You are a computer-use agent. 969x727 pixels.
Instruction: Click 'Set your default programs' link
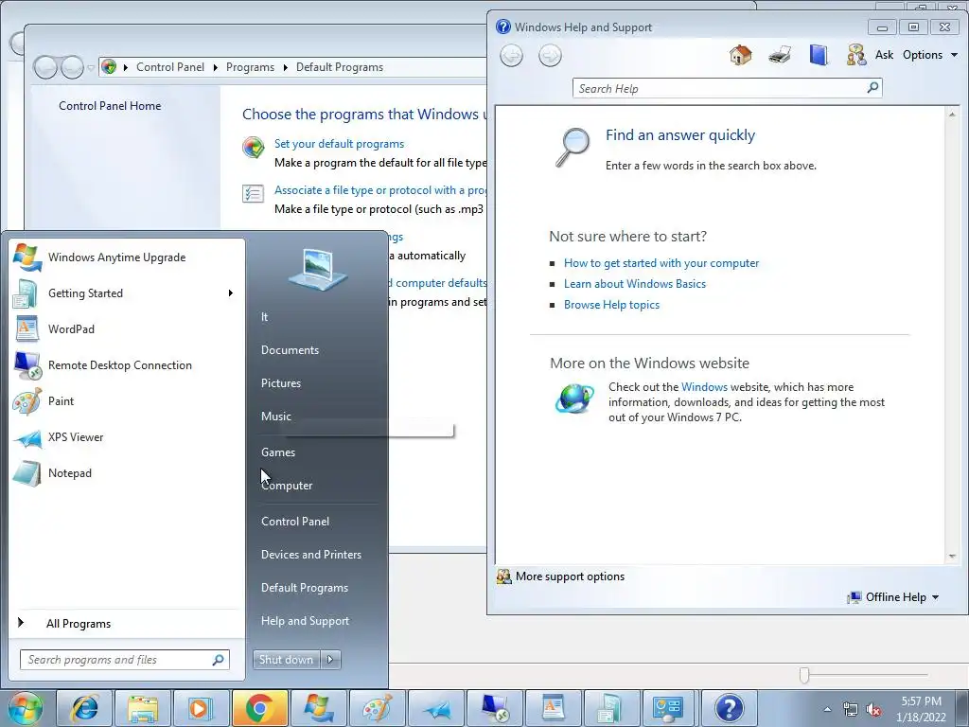[x=340, y=144]
